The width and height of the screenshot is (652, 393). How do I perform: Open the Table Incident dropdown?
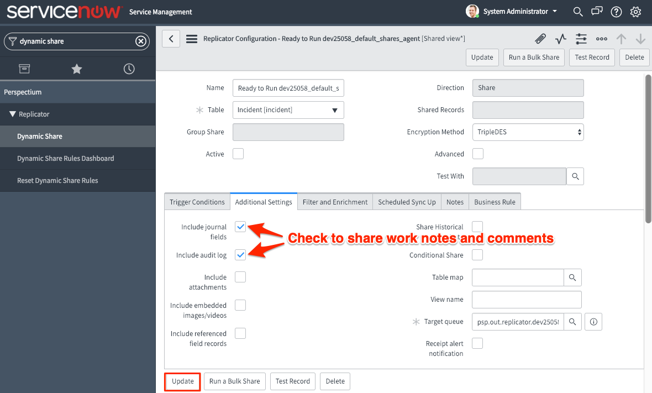(x=288, y=110)
